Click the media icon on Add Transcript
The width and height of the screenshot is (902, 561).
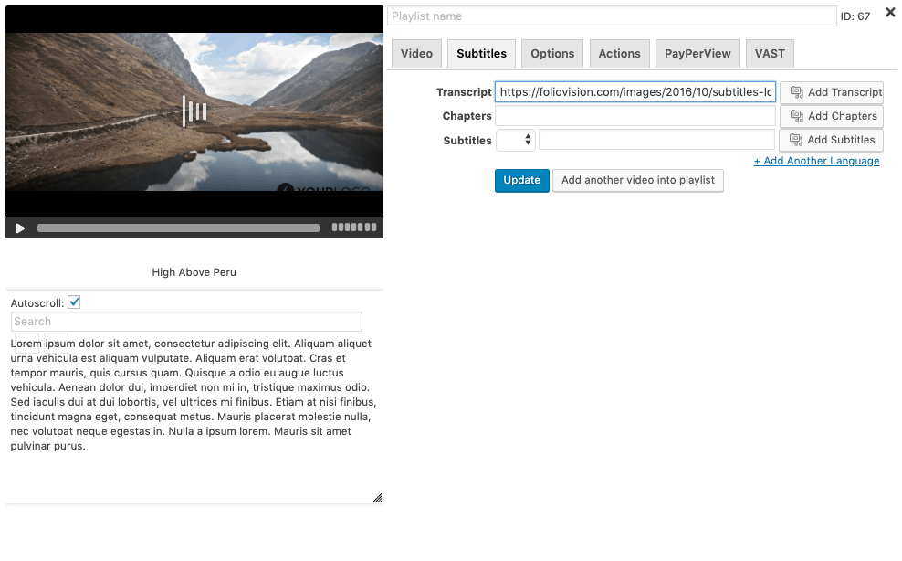tap(797, 92)
